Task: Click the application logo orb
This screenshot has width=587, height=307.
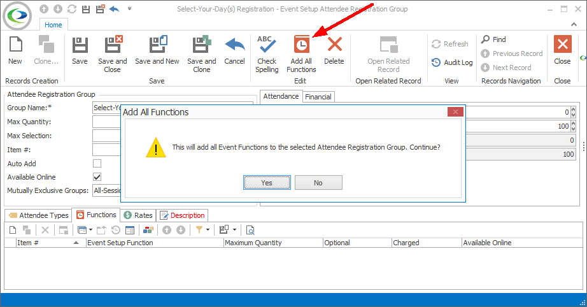Action: tap(17, 16)
